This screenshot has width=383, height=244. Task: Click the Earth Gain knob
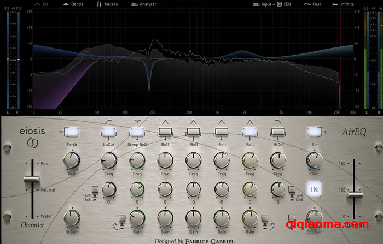coord(72,160)
